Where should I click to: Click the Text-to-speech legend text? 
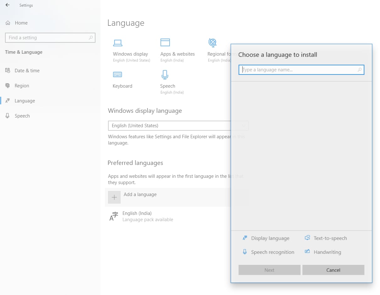[x=330, y=238]
